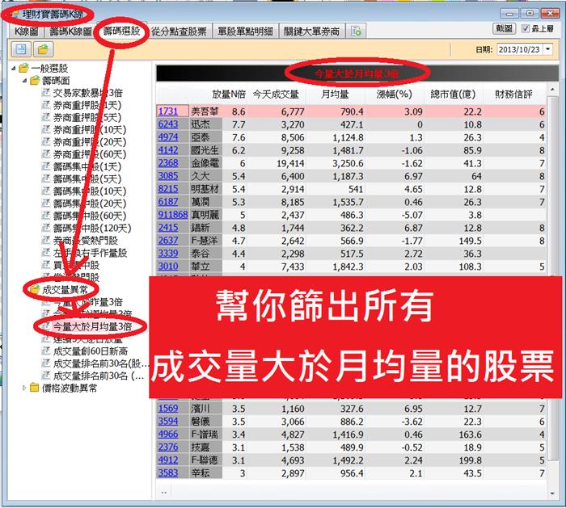Click the save icon in the toolbar
Viewport: 566px width, 508px height.
[21, 49]
